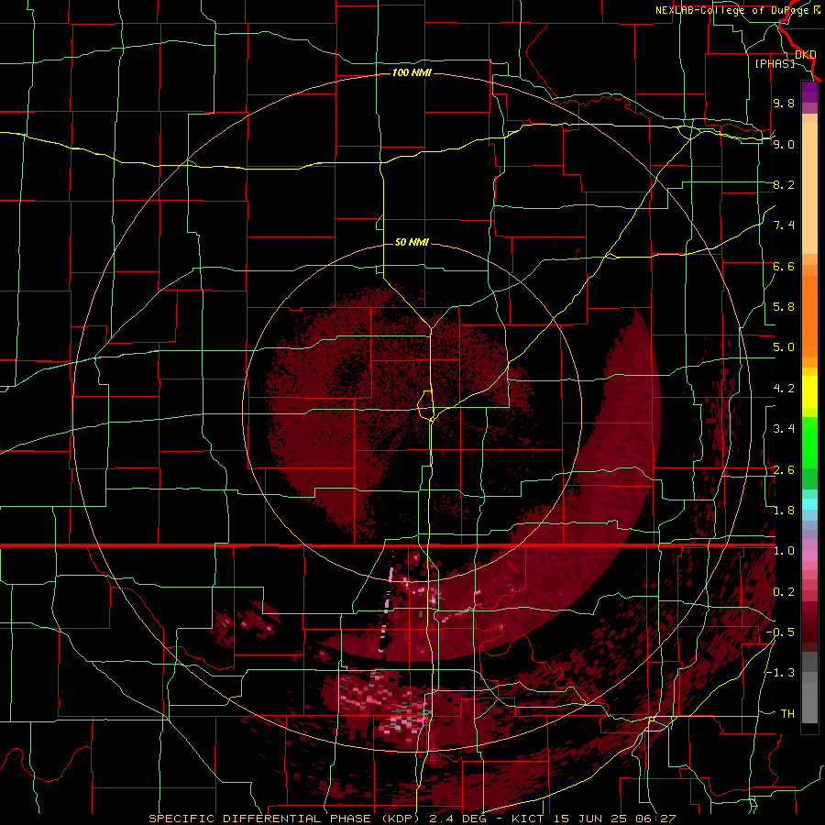825x825 pixels.
Task: Click the 50 NMI range ring label
Action: tap(412, 242)
